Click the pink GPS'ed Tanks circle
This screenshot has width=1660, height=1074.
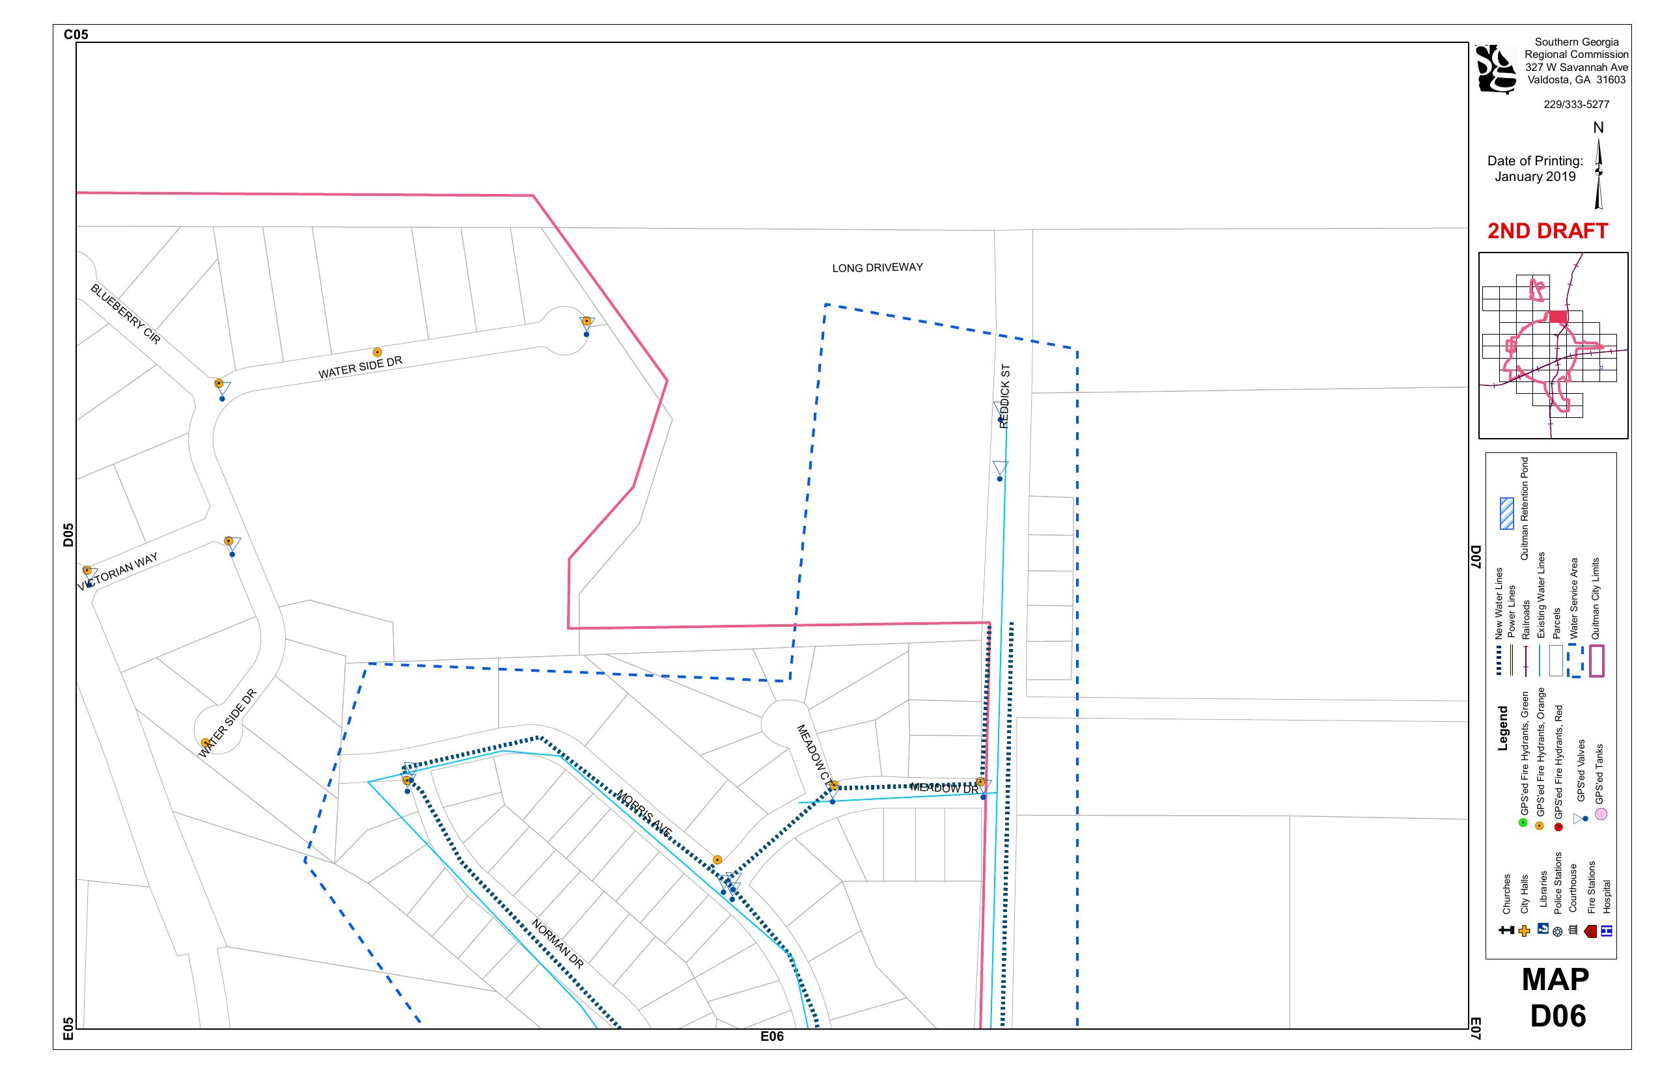[1601, 814]
